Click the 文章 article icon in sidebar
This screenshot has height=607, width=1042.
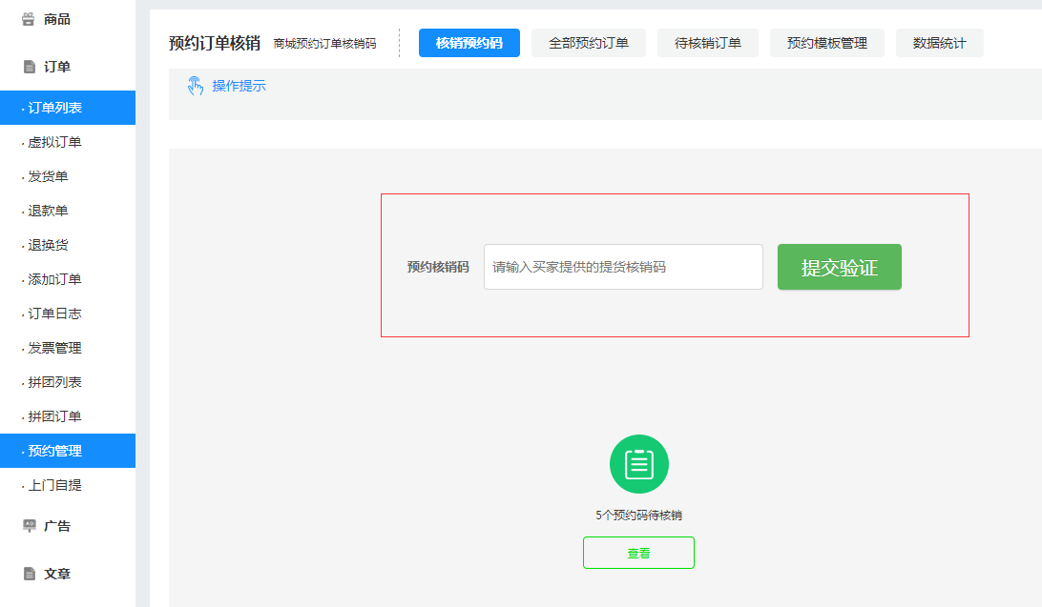[29, 574]
